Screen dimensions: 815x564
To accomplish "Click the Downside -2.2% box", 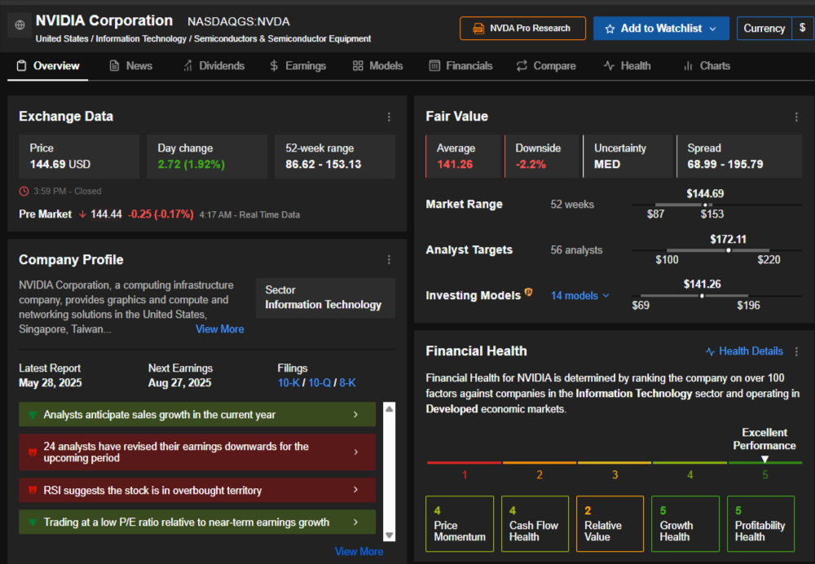I will 542,156.
